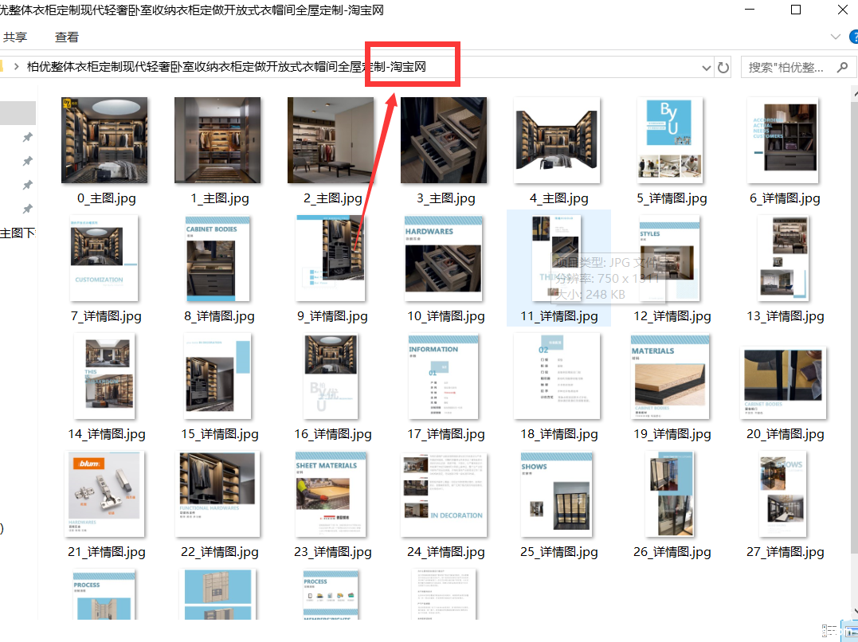The image size is (858, 642).
Task: Click the folder name in address breadcrumb
Action: pos(226,67)
